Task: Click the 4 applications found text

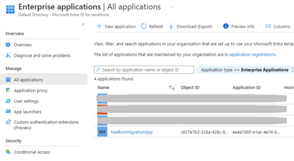Action: click(114, 79)
